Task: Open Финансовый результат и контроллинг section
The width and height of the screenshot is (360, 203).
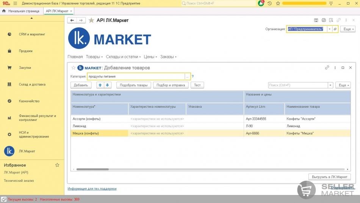Action: 38,118
